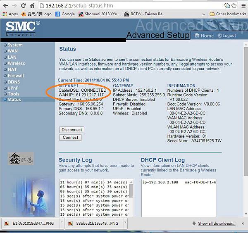The width and height of the screenshot is (248, 233).
Task: Reload the page with the refresh icon
Action: tap(24, 6)
